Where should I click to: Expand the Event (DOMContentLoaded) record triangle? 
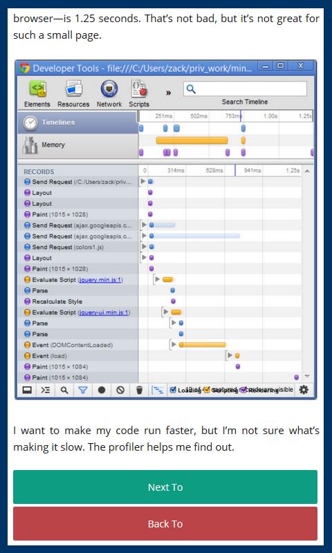(174, 344)
